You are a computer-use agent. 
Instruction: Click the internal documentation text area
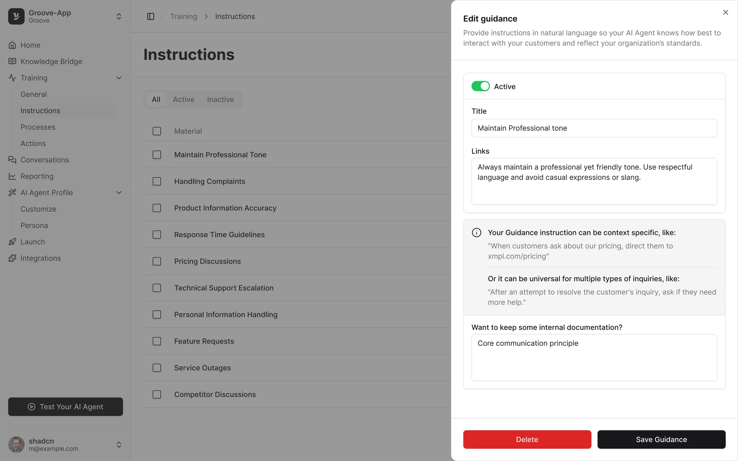(x=594, y=357)
